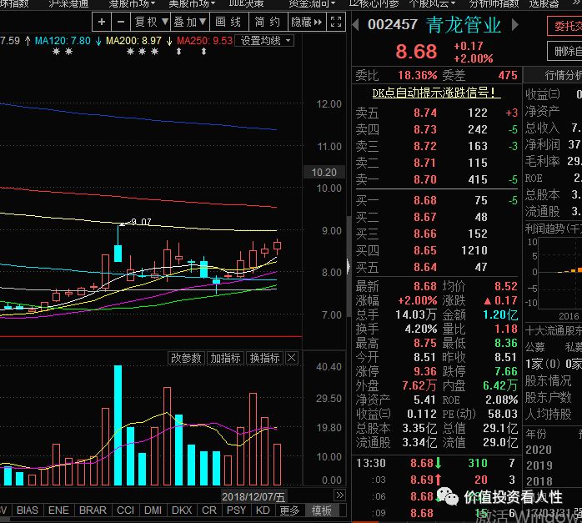Click the 13:30 trade tick row
Image resolution: width=582 pixels, height=523 pixels.
point(437,463)
